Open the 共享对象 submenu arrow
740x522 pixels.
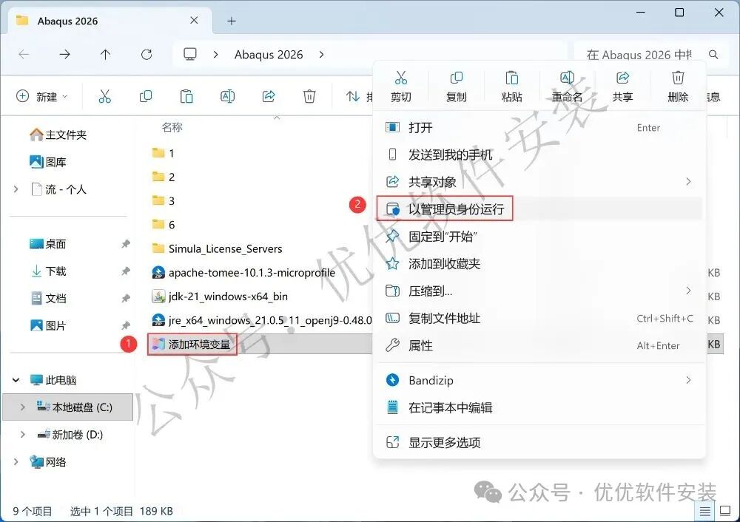tap(688, 182)
